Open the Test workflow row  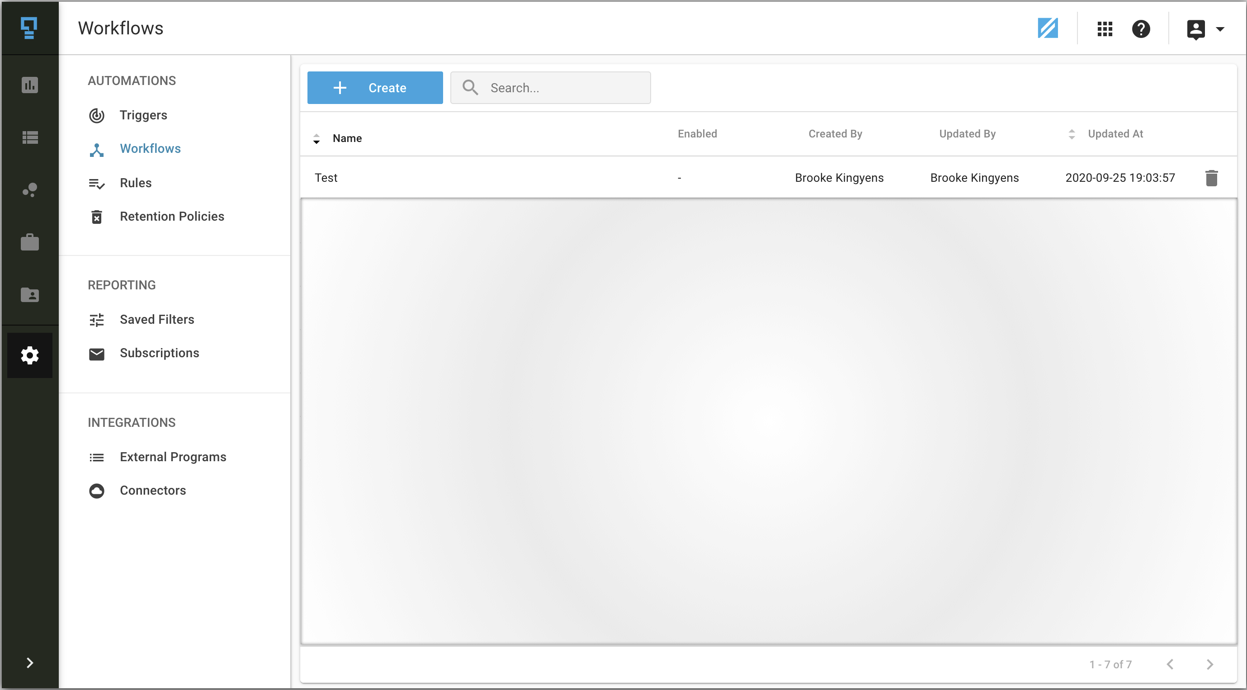[326, 178]
